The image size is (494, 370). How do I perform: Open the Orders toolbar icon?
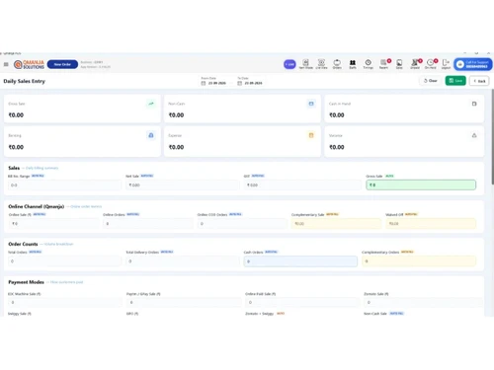(337, 64)
